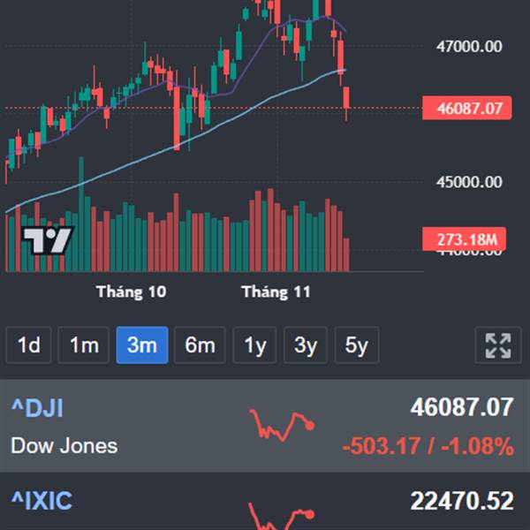Switch chart to 1y range
The image size is (530, 530).
click(254, 345)
